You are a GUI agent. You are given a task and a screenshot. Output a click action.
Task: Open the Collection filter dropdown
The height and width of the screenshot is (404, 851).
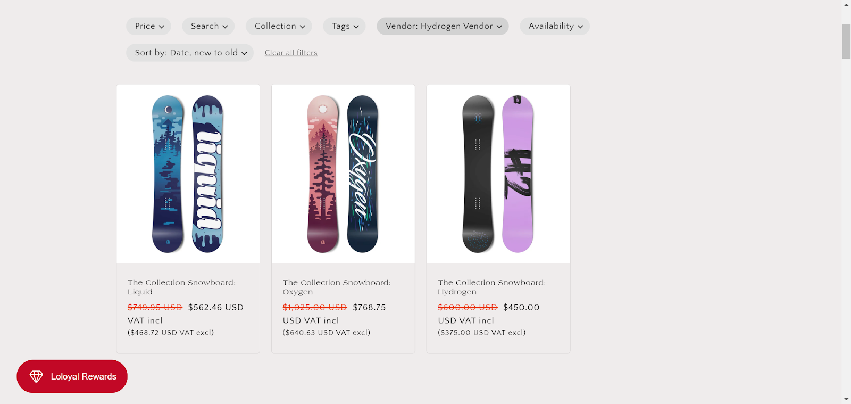(279, 26)
